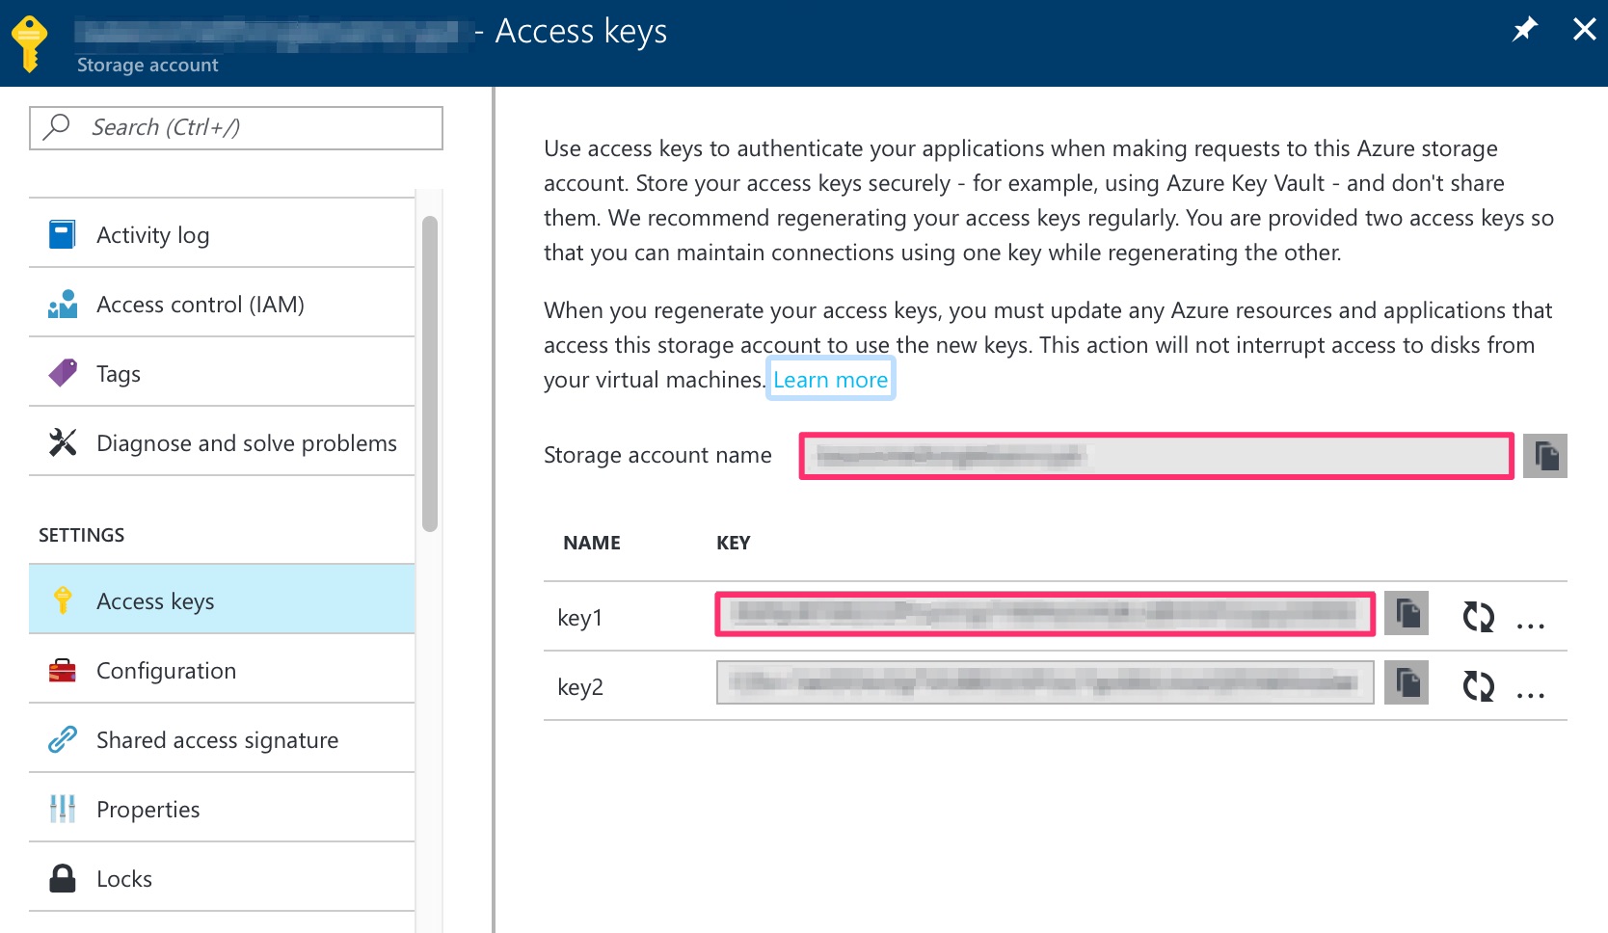
Task: Open the Activity log blade
Action: point(152,233)
